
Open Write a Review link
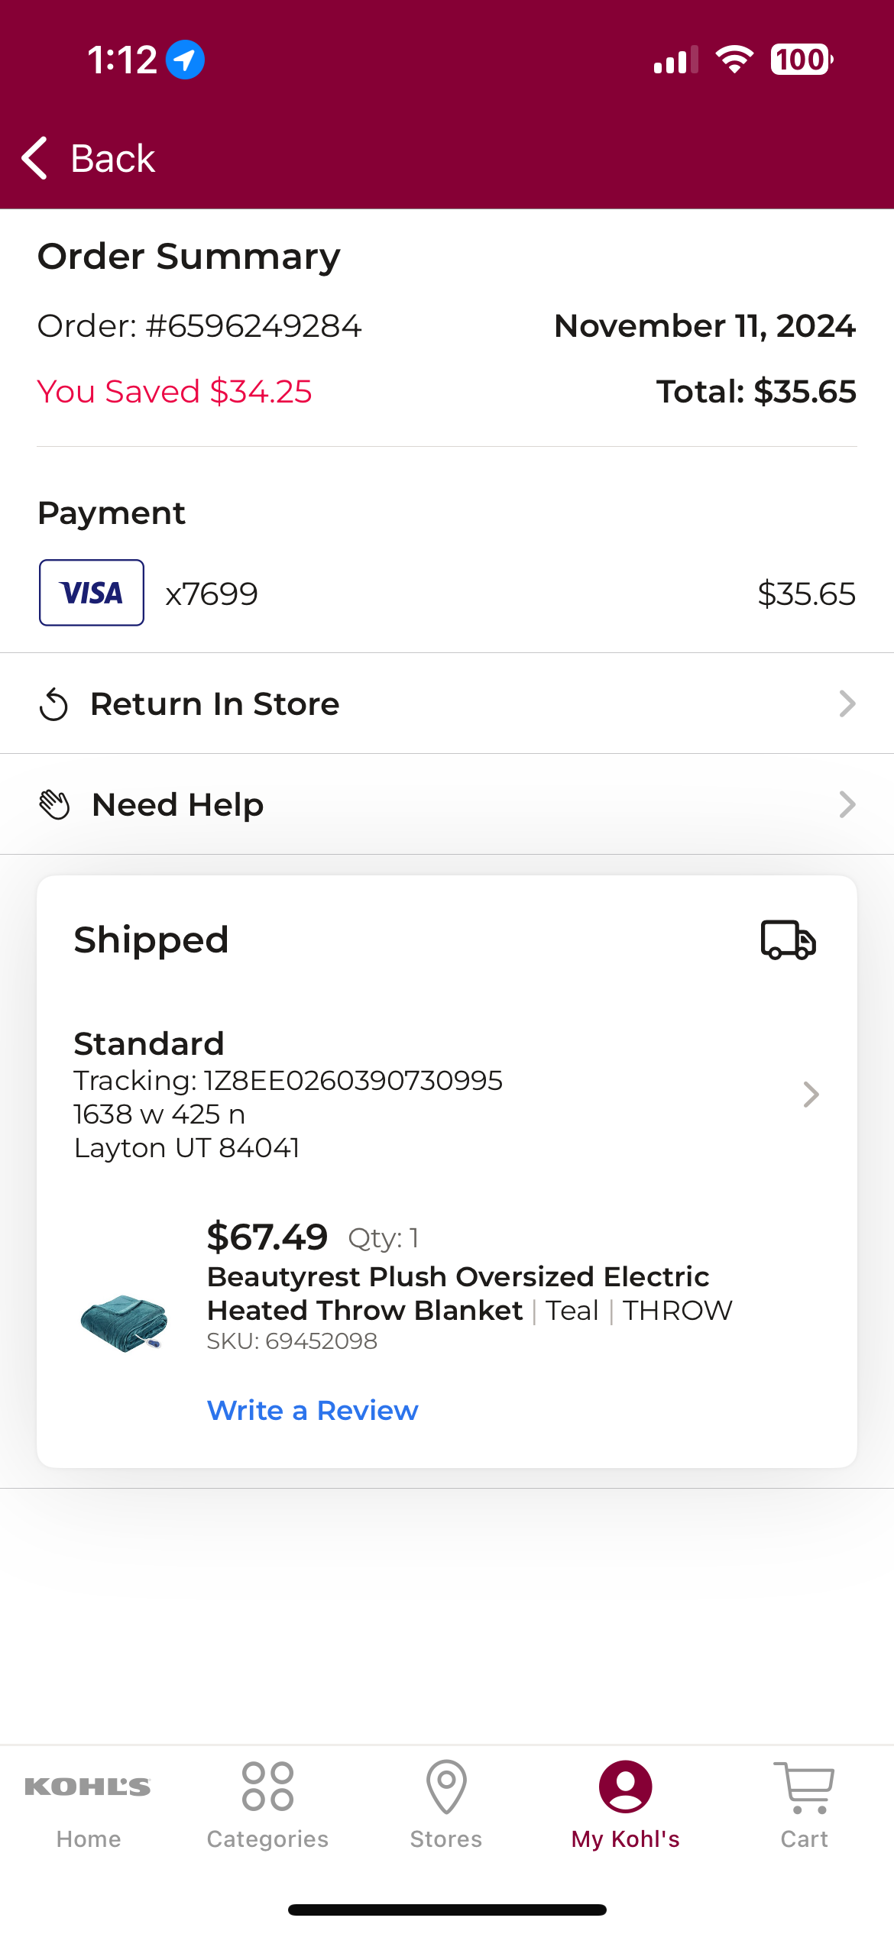[313, 1410]
